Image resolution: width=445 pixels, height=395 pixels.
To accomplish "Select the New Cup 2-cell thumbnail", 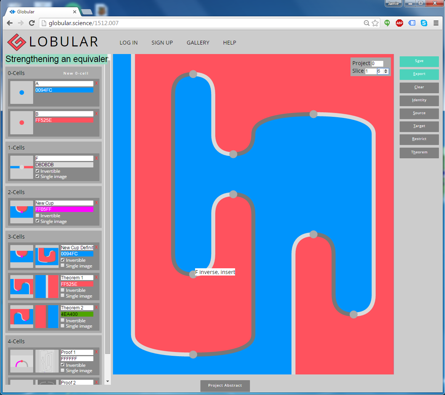I will pos(22,212).
